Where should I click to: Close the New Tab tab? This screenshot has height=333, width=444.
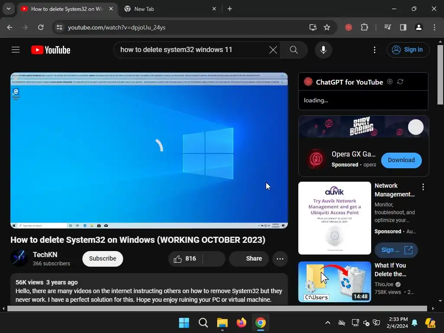tap(214, 9)
